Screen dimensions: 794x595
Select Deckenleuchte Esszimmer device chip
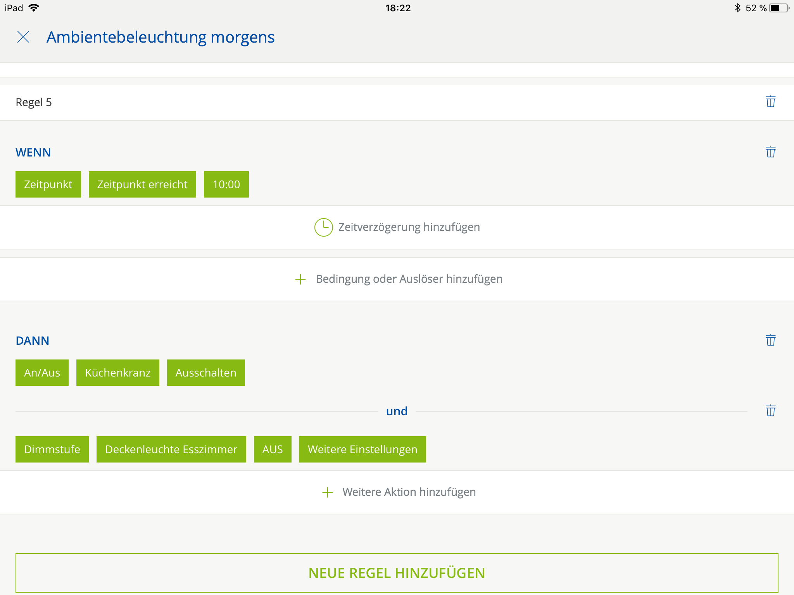171,449
